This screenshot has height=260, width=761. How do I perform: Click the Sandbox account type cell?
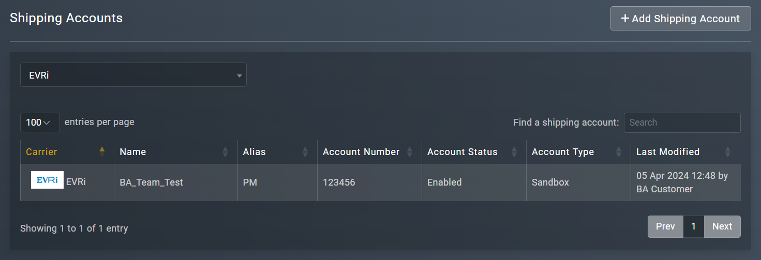578,182
